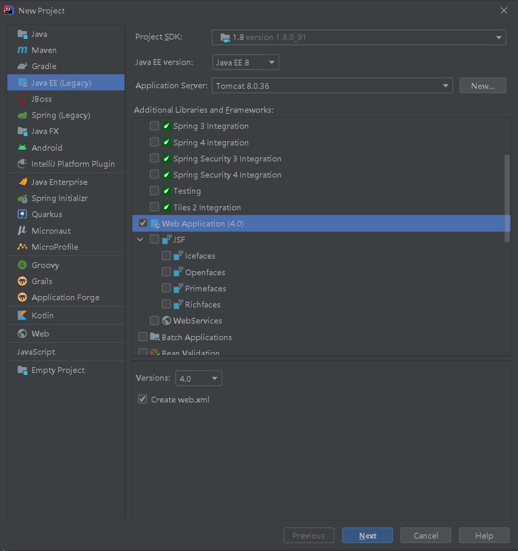The image size is (518, 551).
Task: Click New... application server button
Action: point(483,86)
